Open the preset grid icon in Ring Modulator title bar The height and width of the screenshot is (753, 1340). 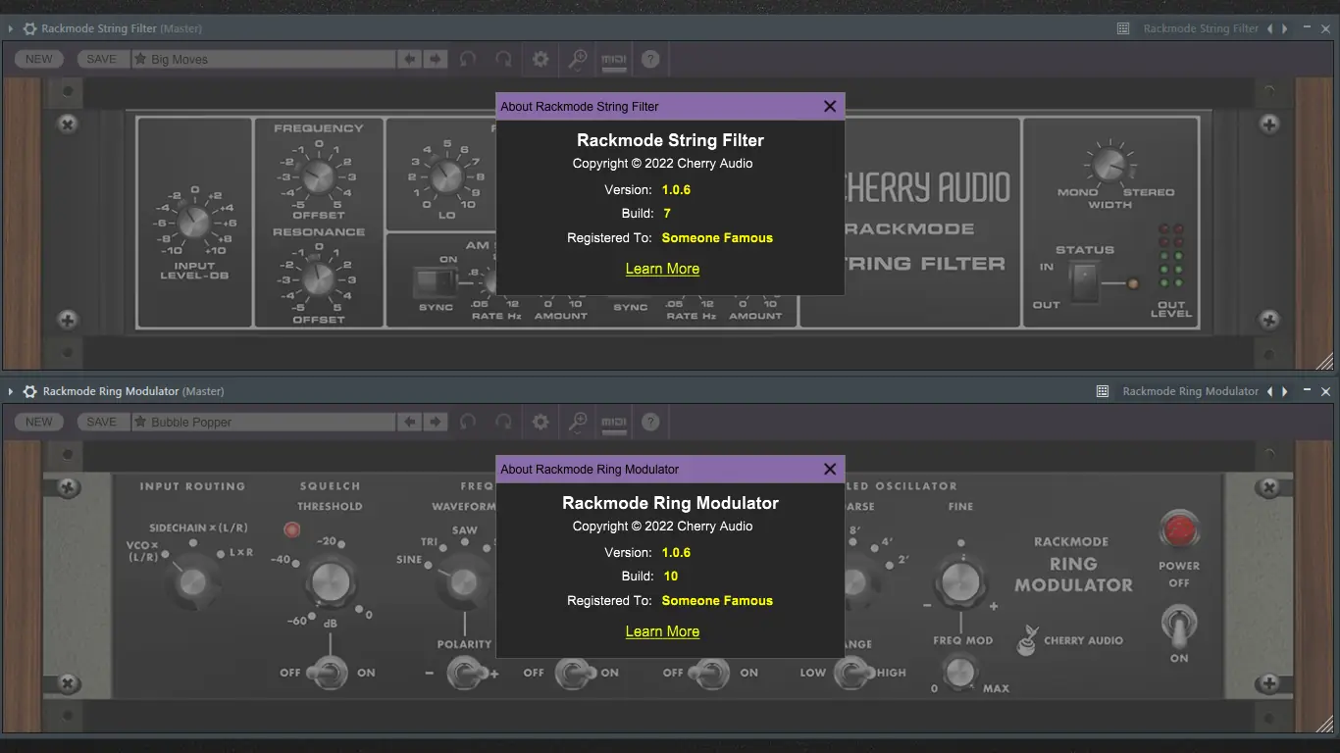[1102, 391]
